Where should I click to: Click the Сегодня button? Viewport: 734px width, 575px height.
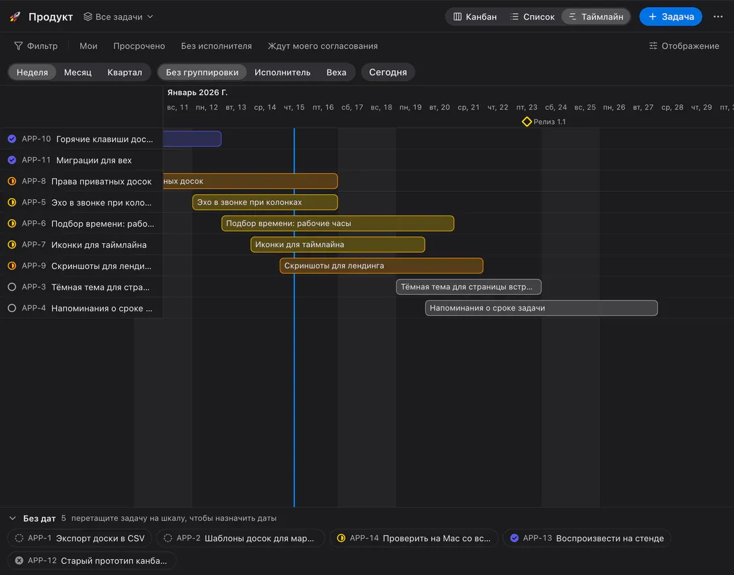click(387, 72)
